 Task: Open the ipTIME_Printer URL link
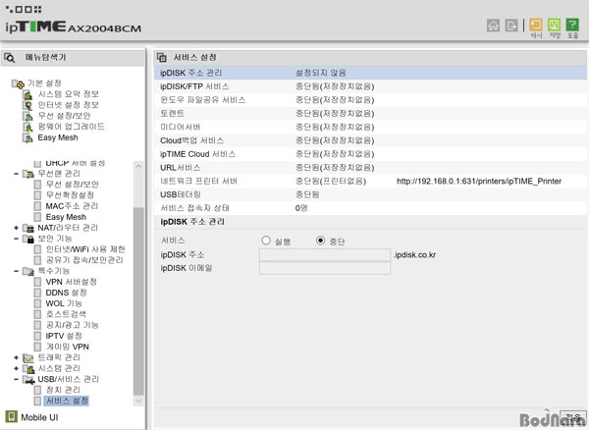pos(479,182)
